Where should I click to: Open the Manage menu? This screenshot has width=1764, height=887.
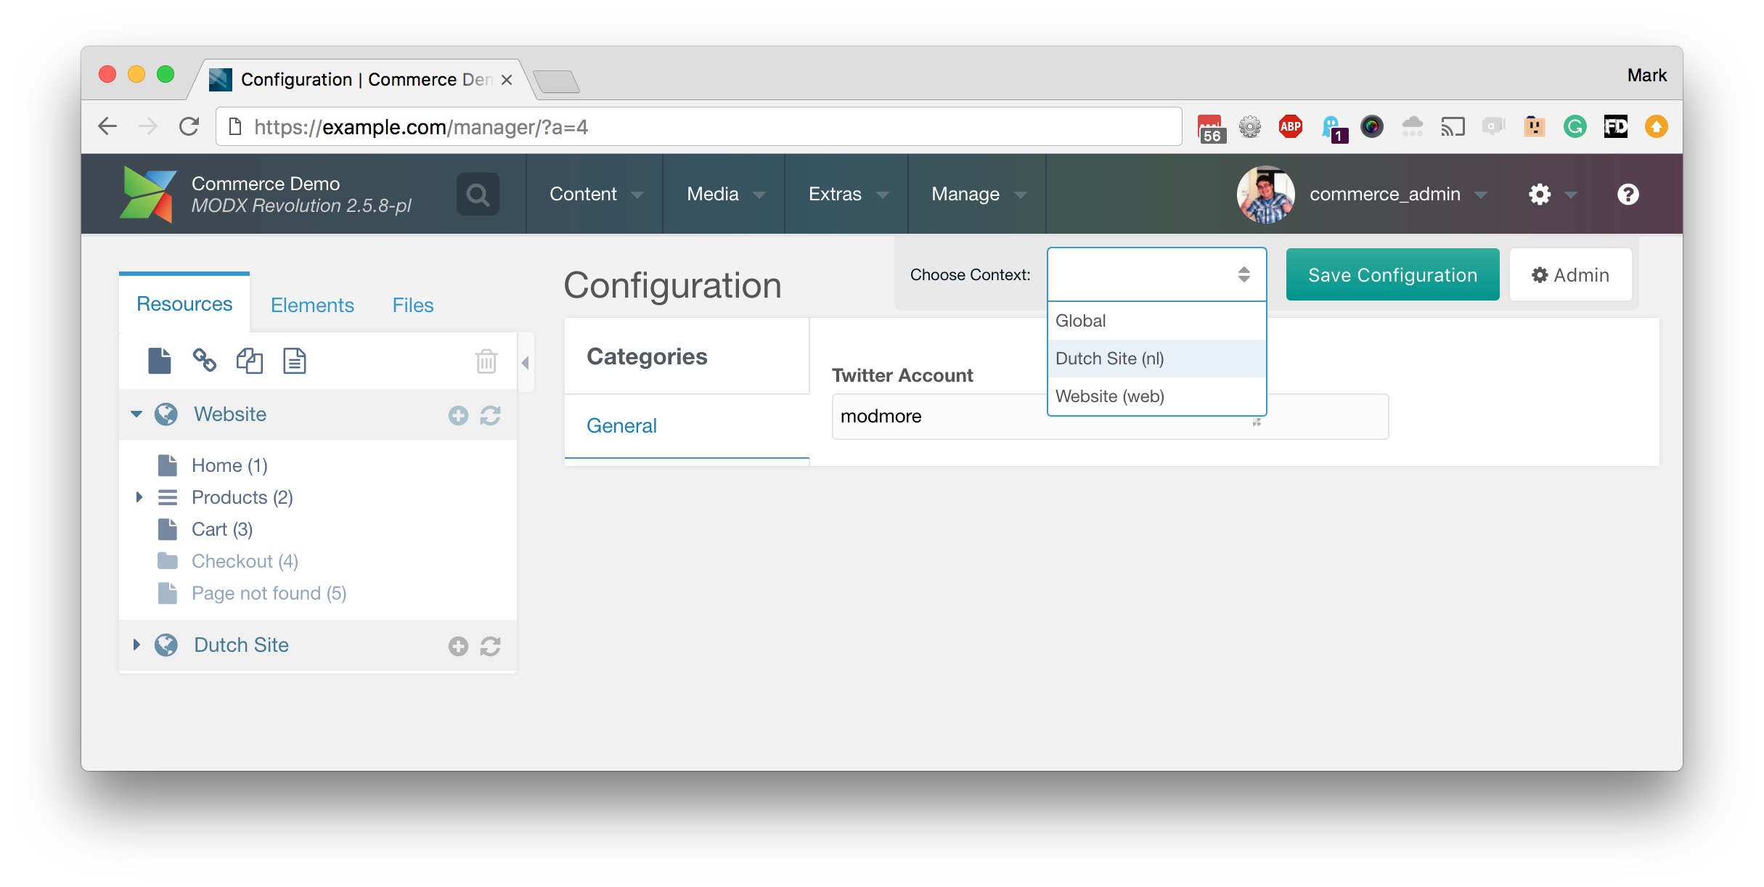978,194
